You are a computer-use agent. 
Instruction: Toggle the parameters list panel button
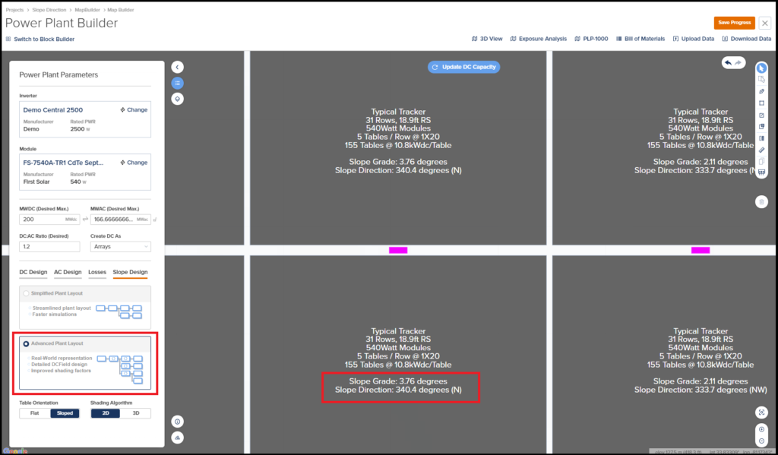point(177,83)
